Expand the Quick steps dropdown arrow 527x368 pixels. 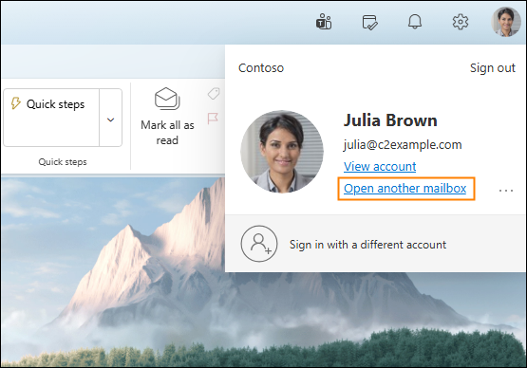[x=110, y=118]
